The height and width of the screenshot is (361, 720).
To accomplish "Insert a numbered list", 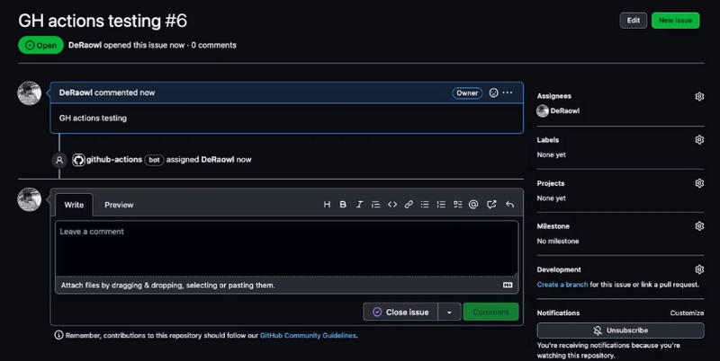I will [x=441, y=205].
